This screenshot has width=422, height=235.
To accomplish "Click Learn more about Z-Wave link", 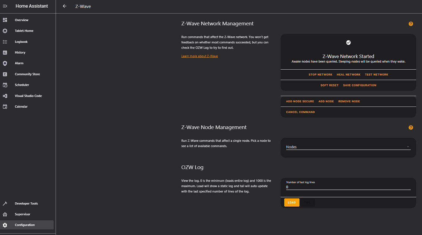I will 199,56.
